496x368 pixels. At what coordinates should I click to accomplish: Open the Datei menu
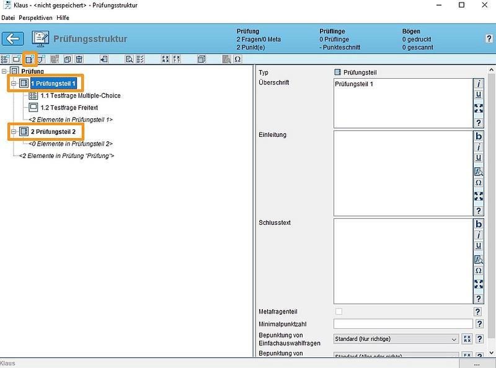8,18
